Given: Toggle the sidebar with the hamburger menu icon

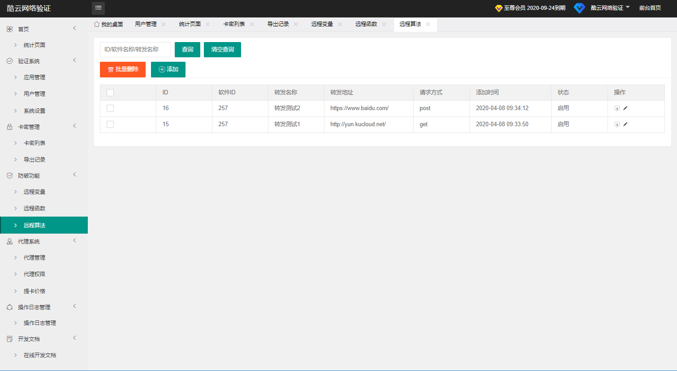Looking at the screenshot, I should [98, 8].
